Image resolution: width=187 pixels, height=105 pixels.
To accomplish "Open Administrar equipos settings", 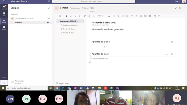I will 18,82.
